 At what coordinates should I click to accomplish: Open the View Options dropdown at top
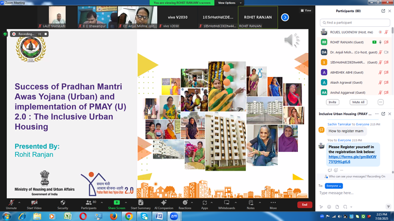tap(230, 3)
